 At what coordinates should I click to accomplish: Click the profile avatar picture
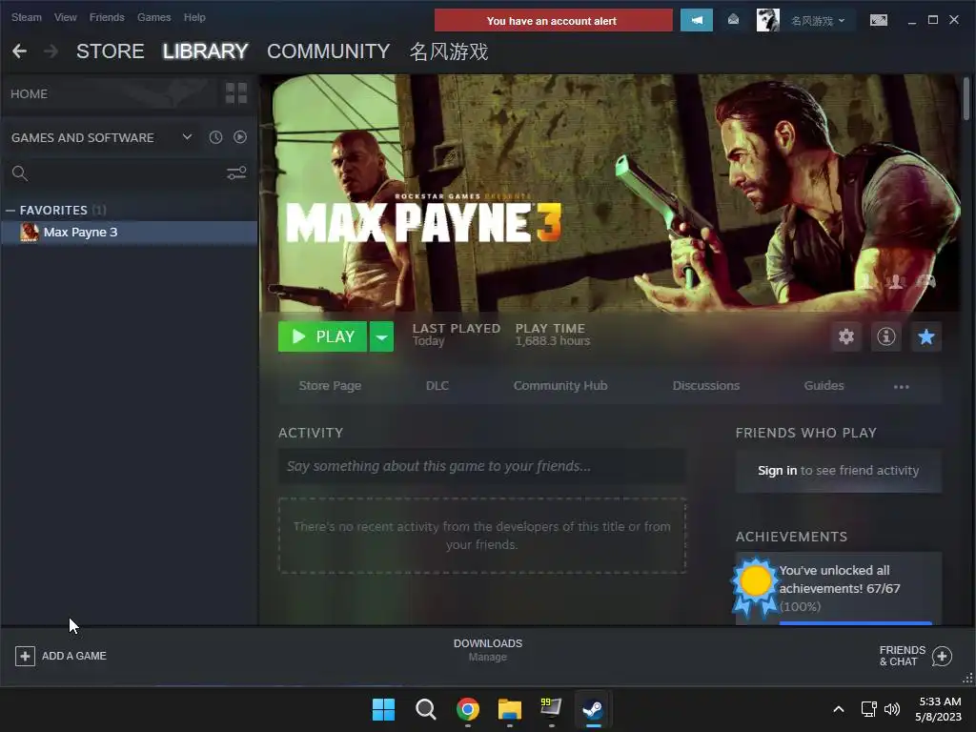(x=767, y=21)
